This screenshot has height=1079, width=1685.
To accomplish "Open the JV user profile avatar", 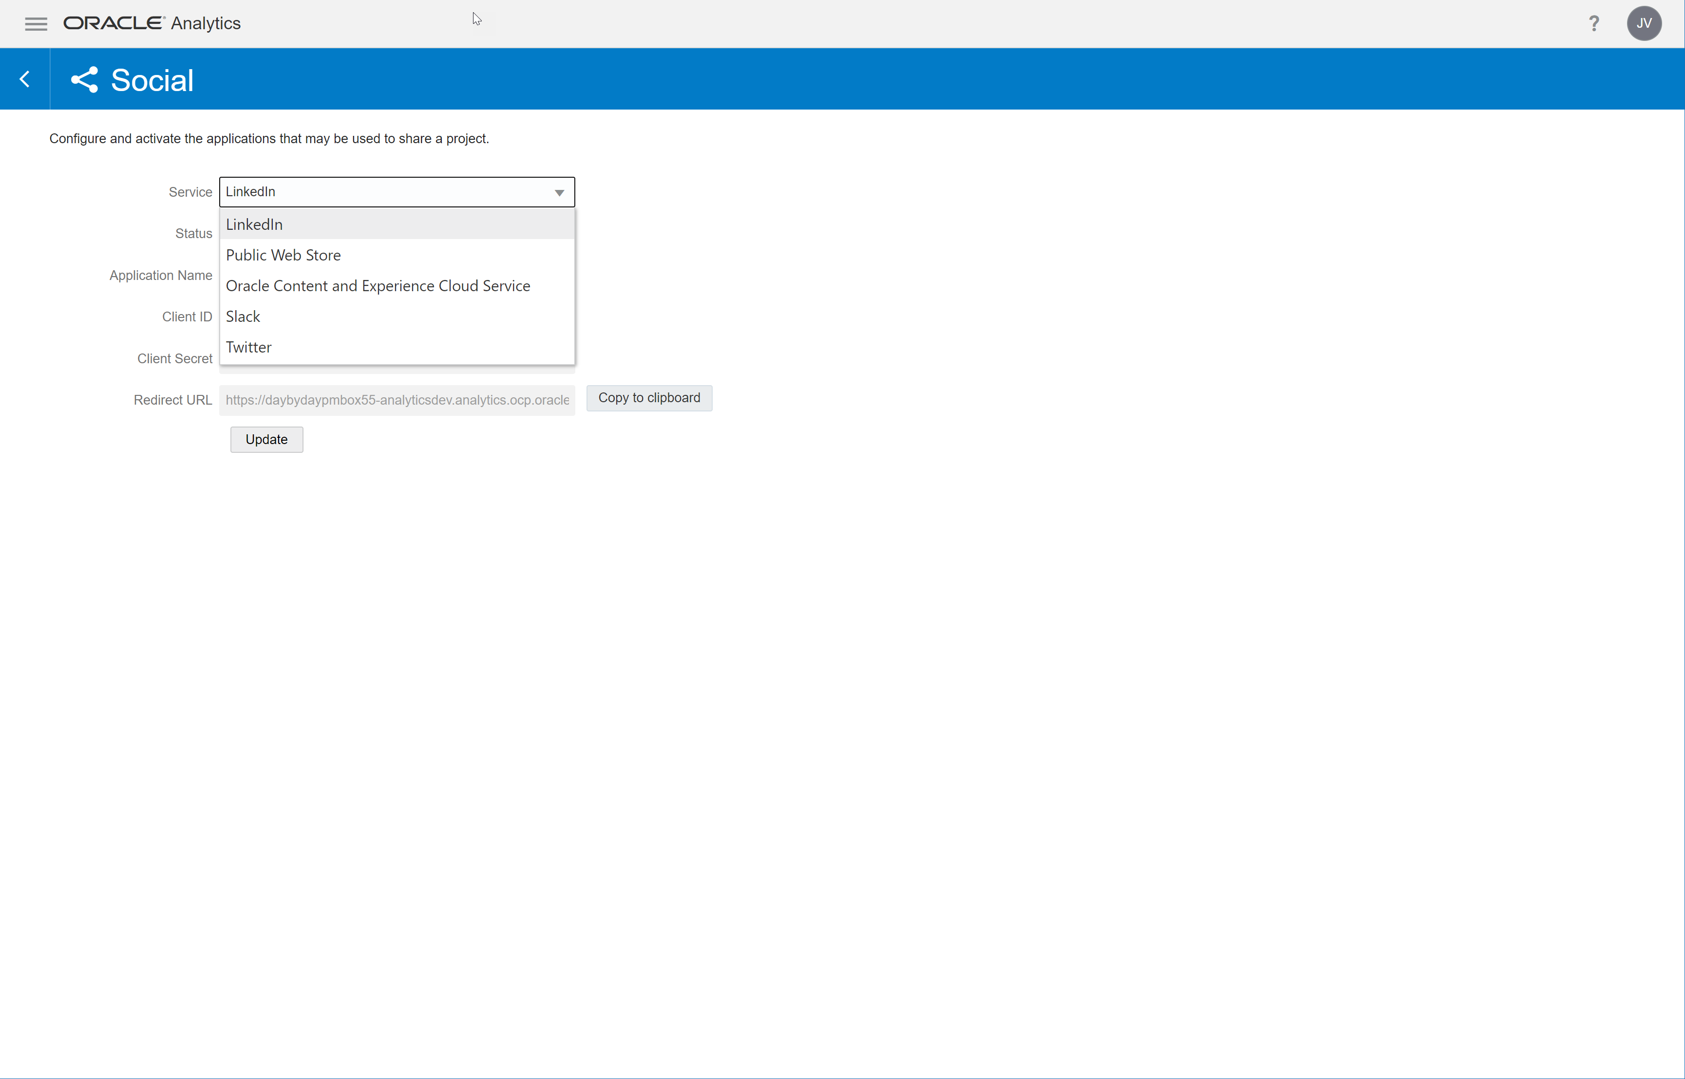I will click(x=1645, y=24).
